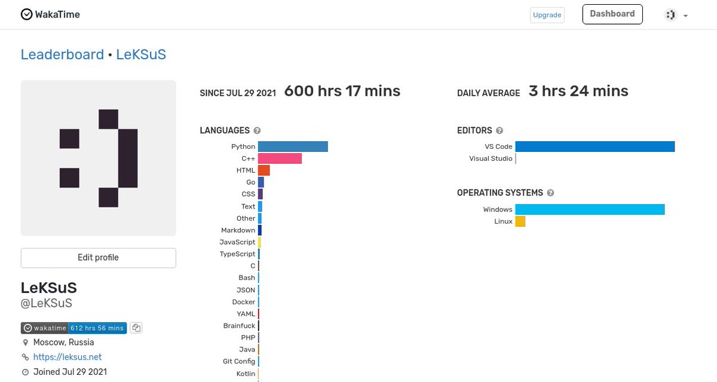
Task: Click the joined-date clock icon
Action: pos(25,372)
